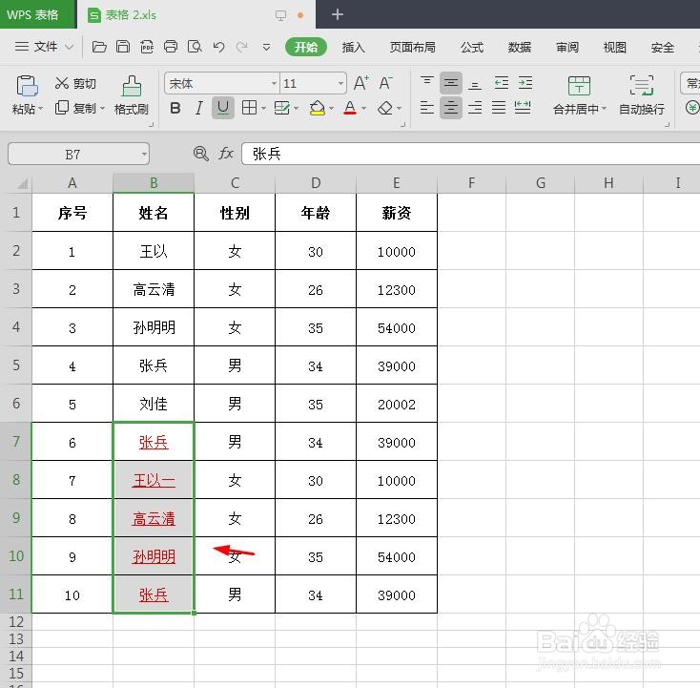Select column B header
Screen dimensions: 700x688
[x=154, y=182]
